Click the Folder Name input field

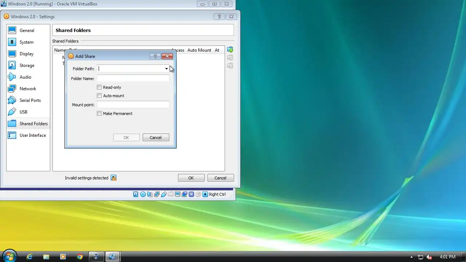(133, 79)
